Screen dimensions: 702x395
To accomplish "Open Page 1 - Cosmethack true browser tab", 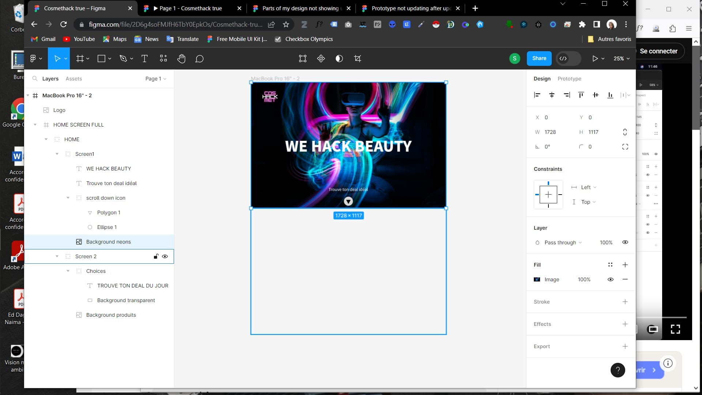I will [192, 8].
